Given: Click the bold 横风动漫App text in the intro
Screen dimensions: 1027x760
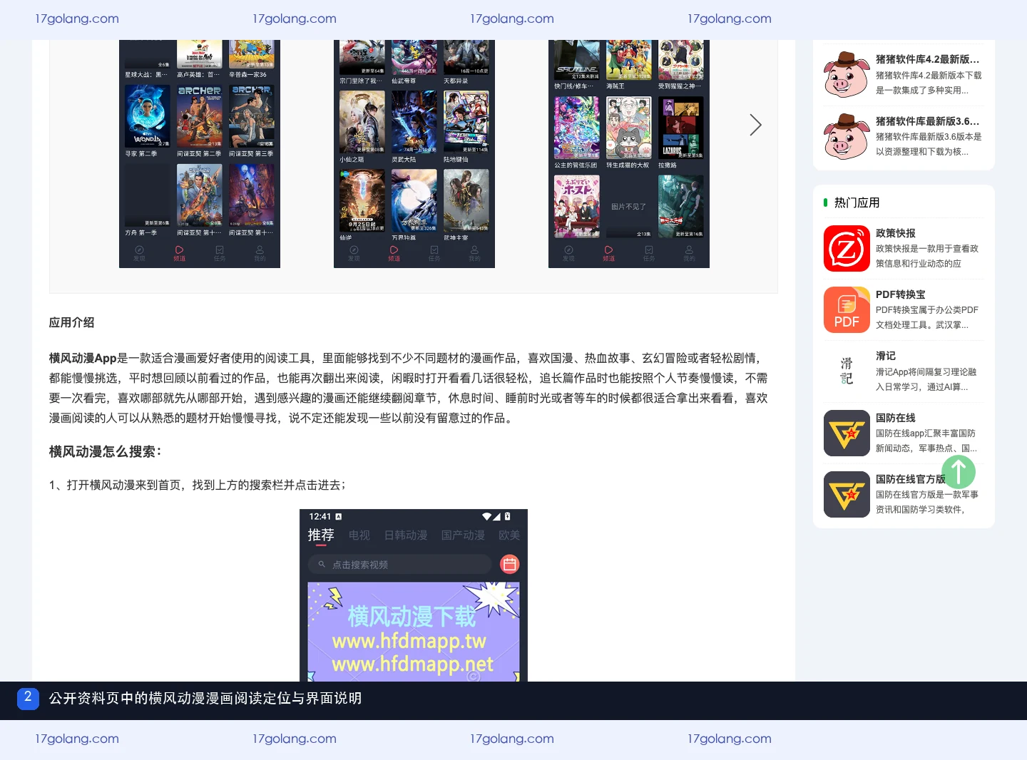Looking at the screenshot, I should [83, 358].
